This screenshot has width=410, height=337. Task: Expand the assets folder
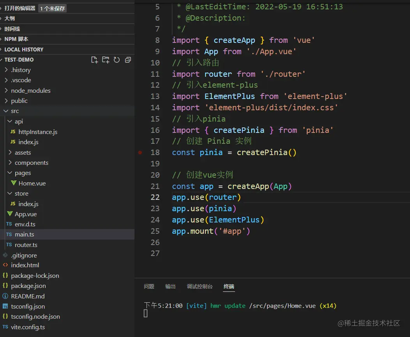pyautogui.click(x=67, y=152)
